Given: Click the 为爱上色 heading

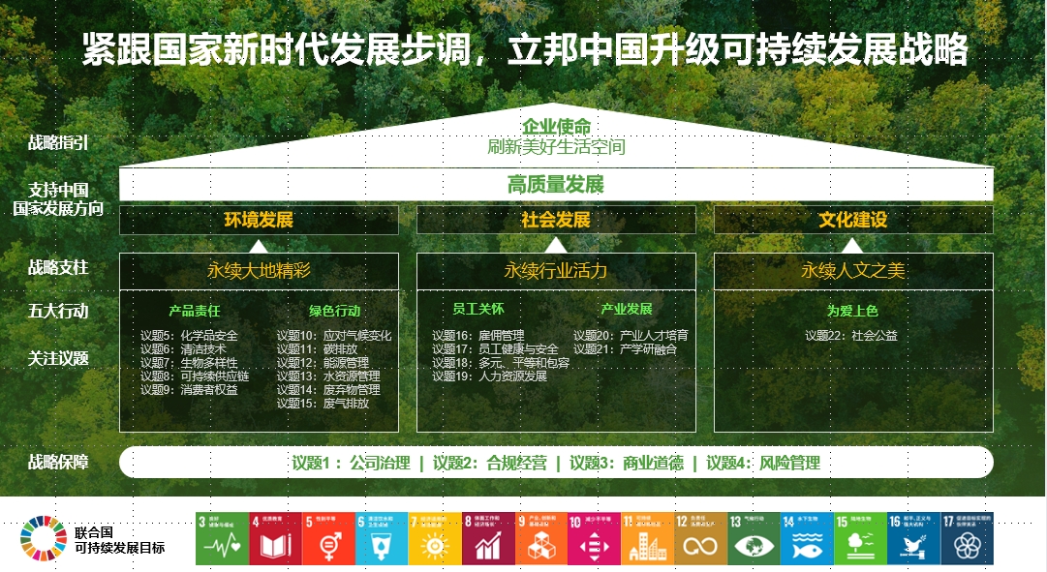Looking at the screenshot, I should pos(852,311).
